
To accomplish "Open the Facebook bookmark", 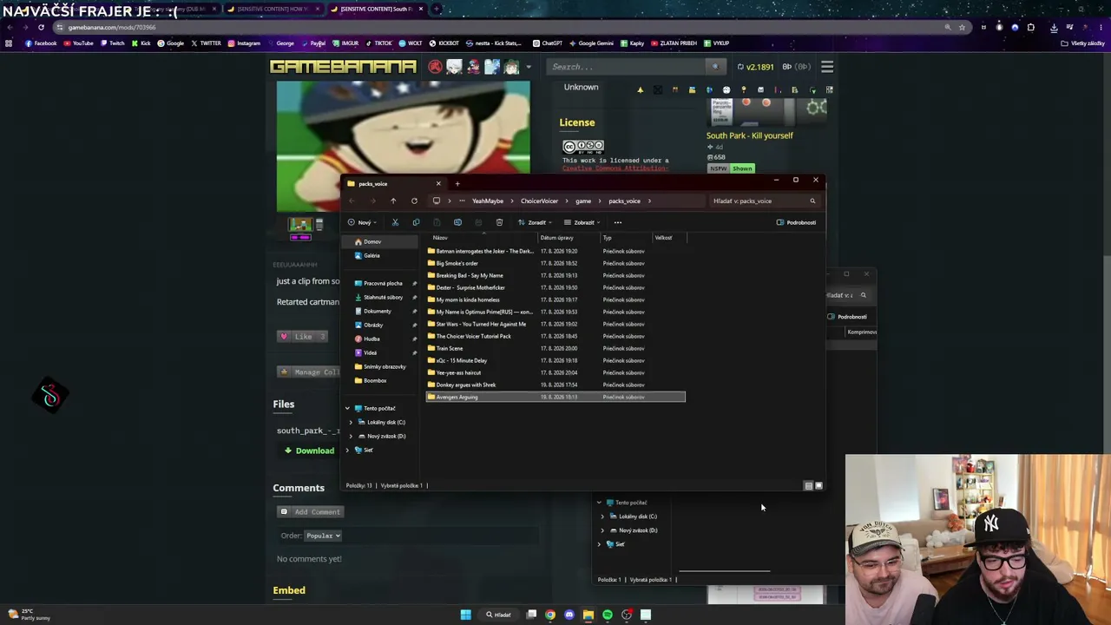I will click(41, 43).
